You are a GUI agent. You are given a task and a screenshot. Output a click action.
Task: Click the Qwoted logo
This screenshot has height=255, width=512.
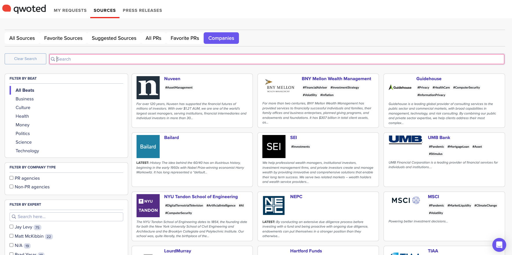24,9
